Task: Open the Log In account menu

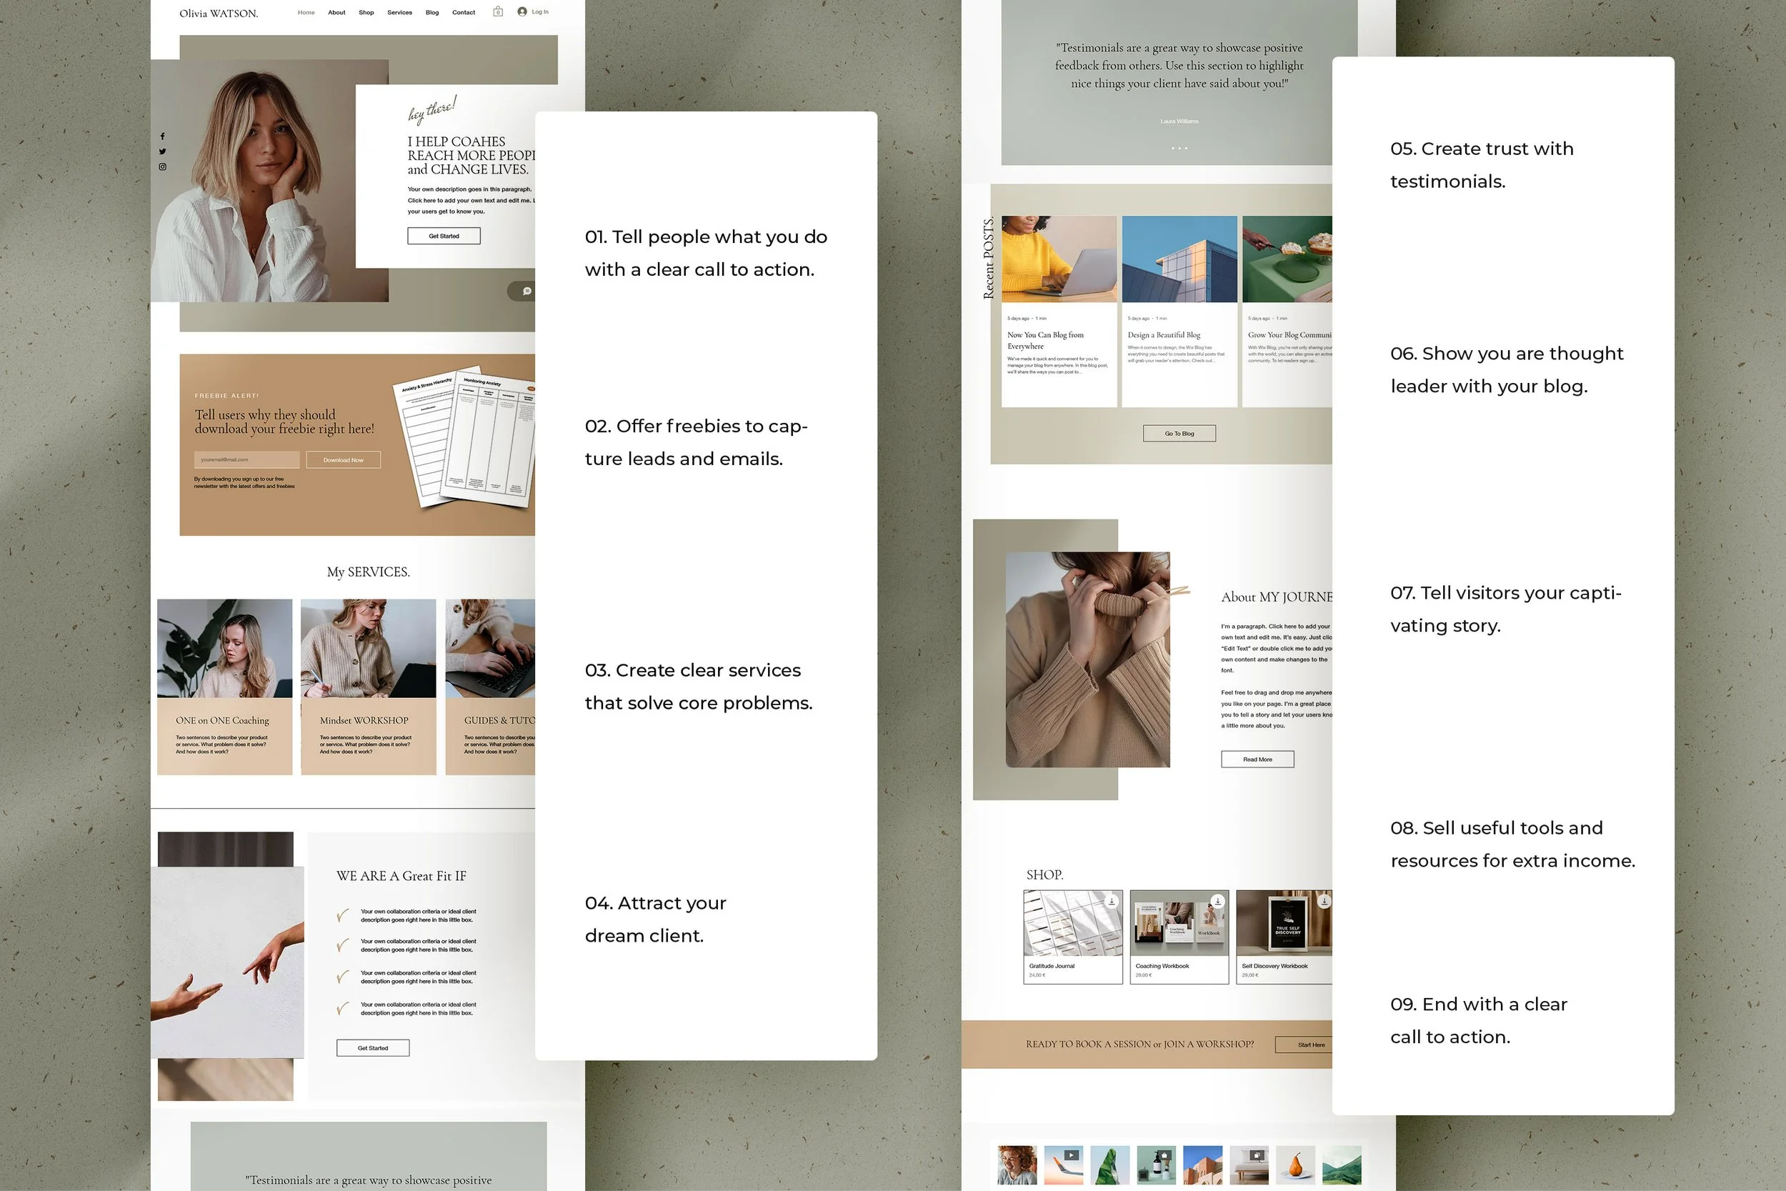Action: click(533, 11)
